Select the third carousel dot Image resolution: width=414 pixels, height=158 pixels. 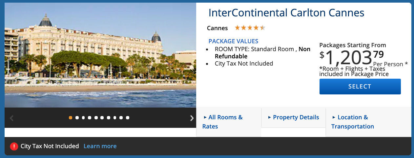tap(83, 118)
